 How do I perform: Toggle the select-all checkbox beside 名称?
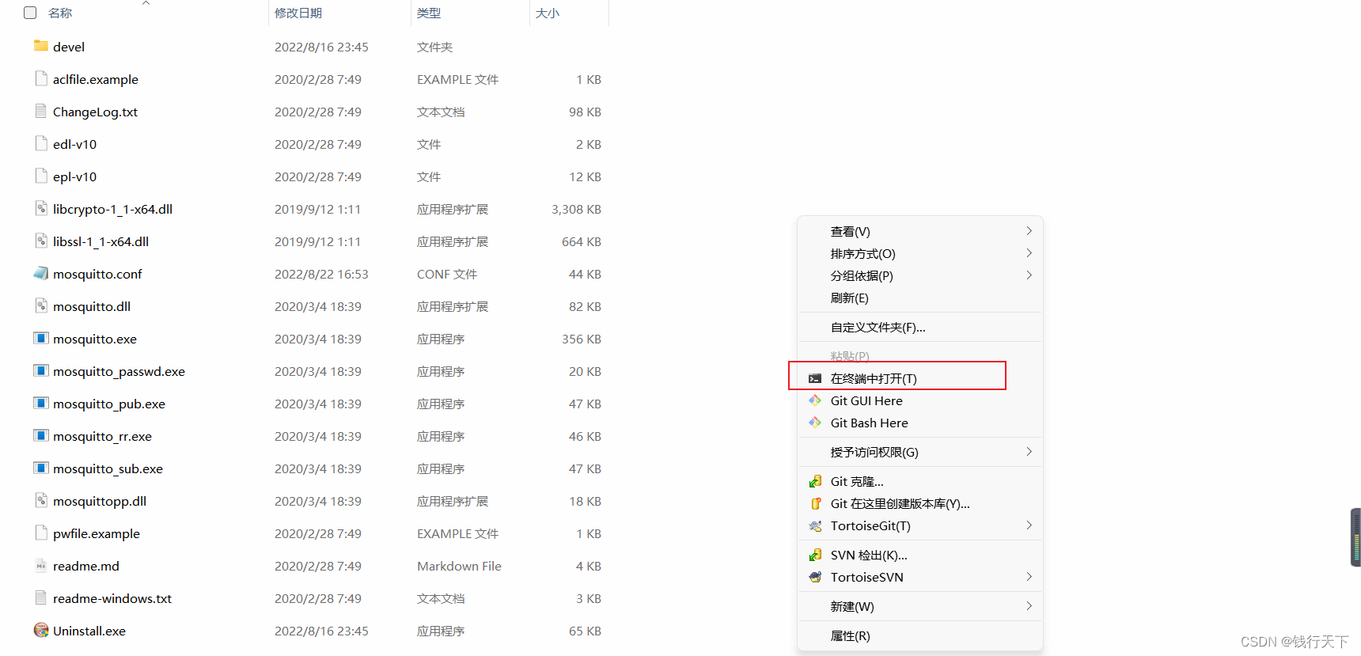pos(30,13)
